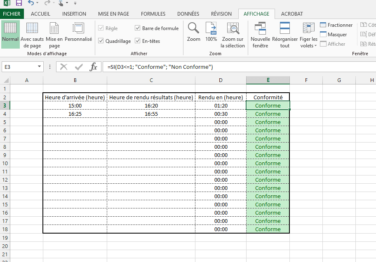Image resolution: width=376 pixels, height=262 pixels.
Task: Uncheck Barre de formule checkbox
Action: tap(138, 28)
